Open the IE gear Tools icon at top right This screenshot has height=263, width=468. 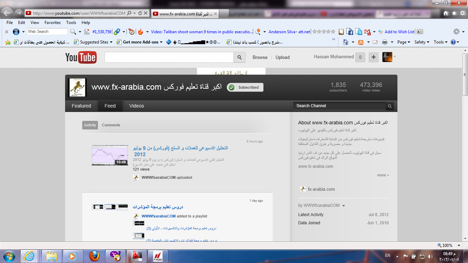point(462,13)
